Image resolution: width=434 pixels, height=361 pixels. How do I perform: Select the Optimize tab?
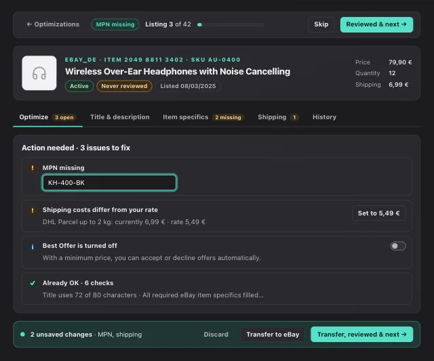pos(47,117)
